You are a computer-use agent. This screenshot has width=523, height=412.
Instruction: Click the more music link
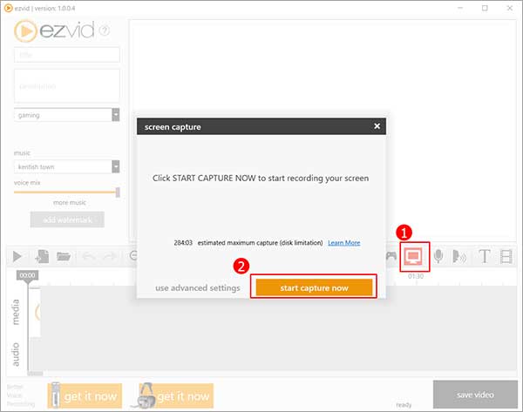[67, 202]
